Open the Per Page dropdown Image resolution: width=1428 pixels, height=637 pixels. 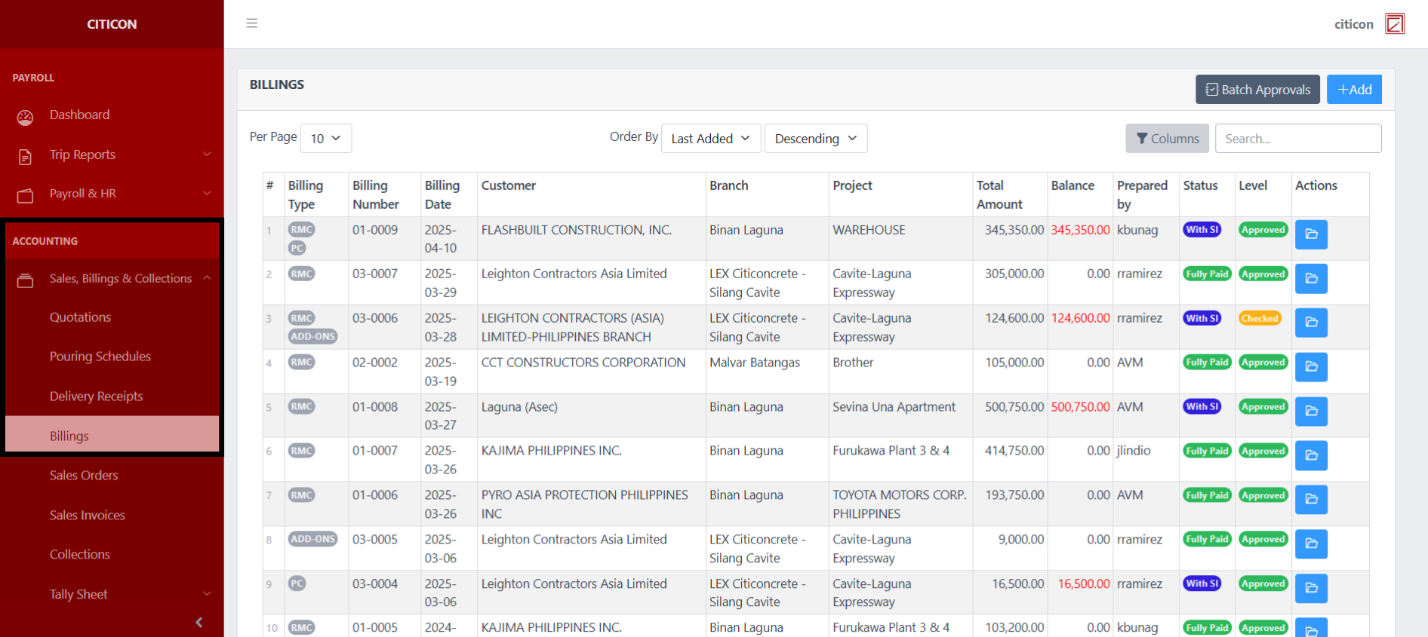[x=325, y=139]
